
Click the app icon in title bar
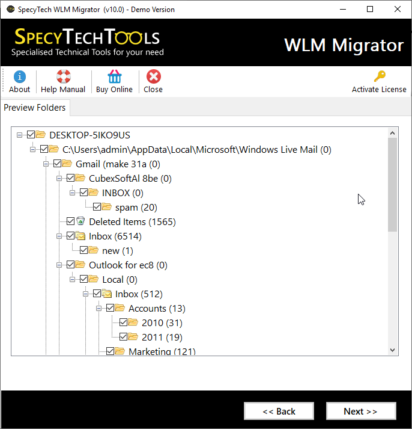(x=10, y=9)
